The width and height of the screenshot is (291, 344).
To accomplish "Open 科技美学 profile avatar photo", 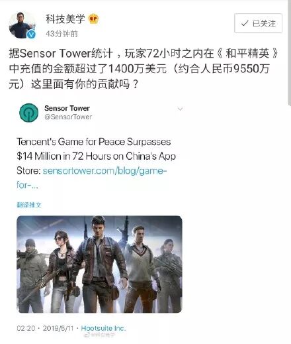I will coord(22,25).
